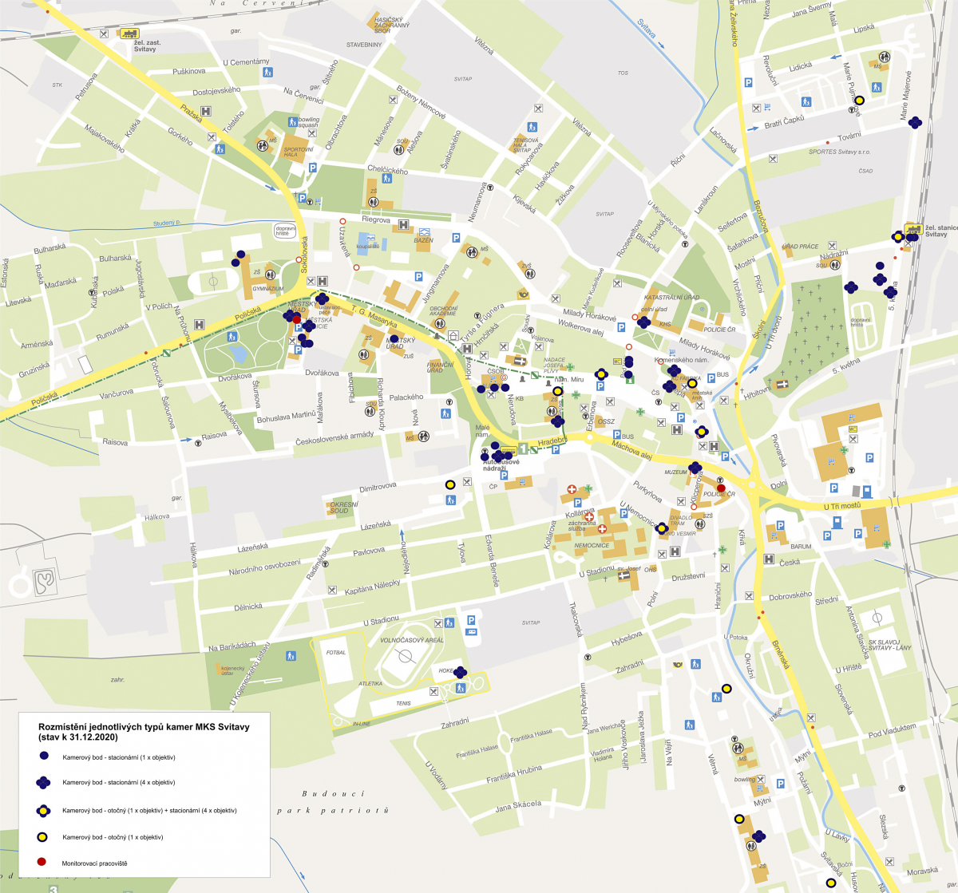
Task: Click the red monitoring dot at Městský úřad
Action: (x=296, y=319)
